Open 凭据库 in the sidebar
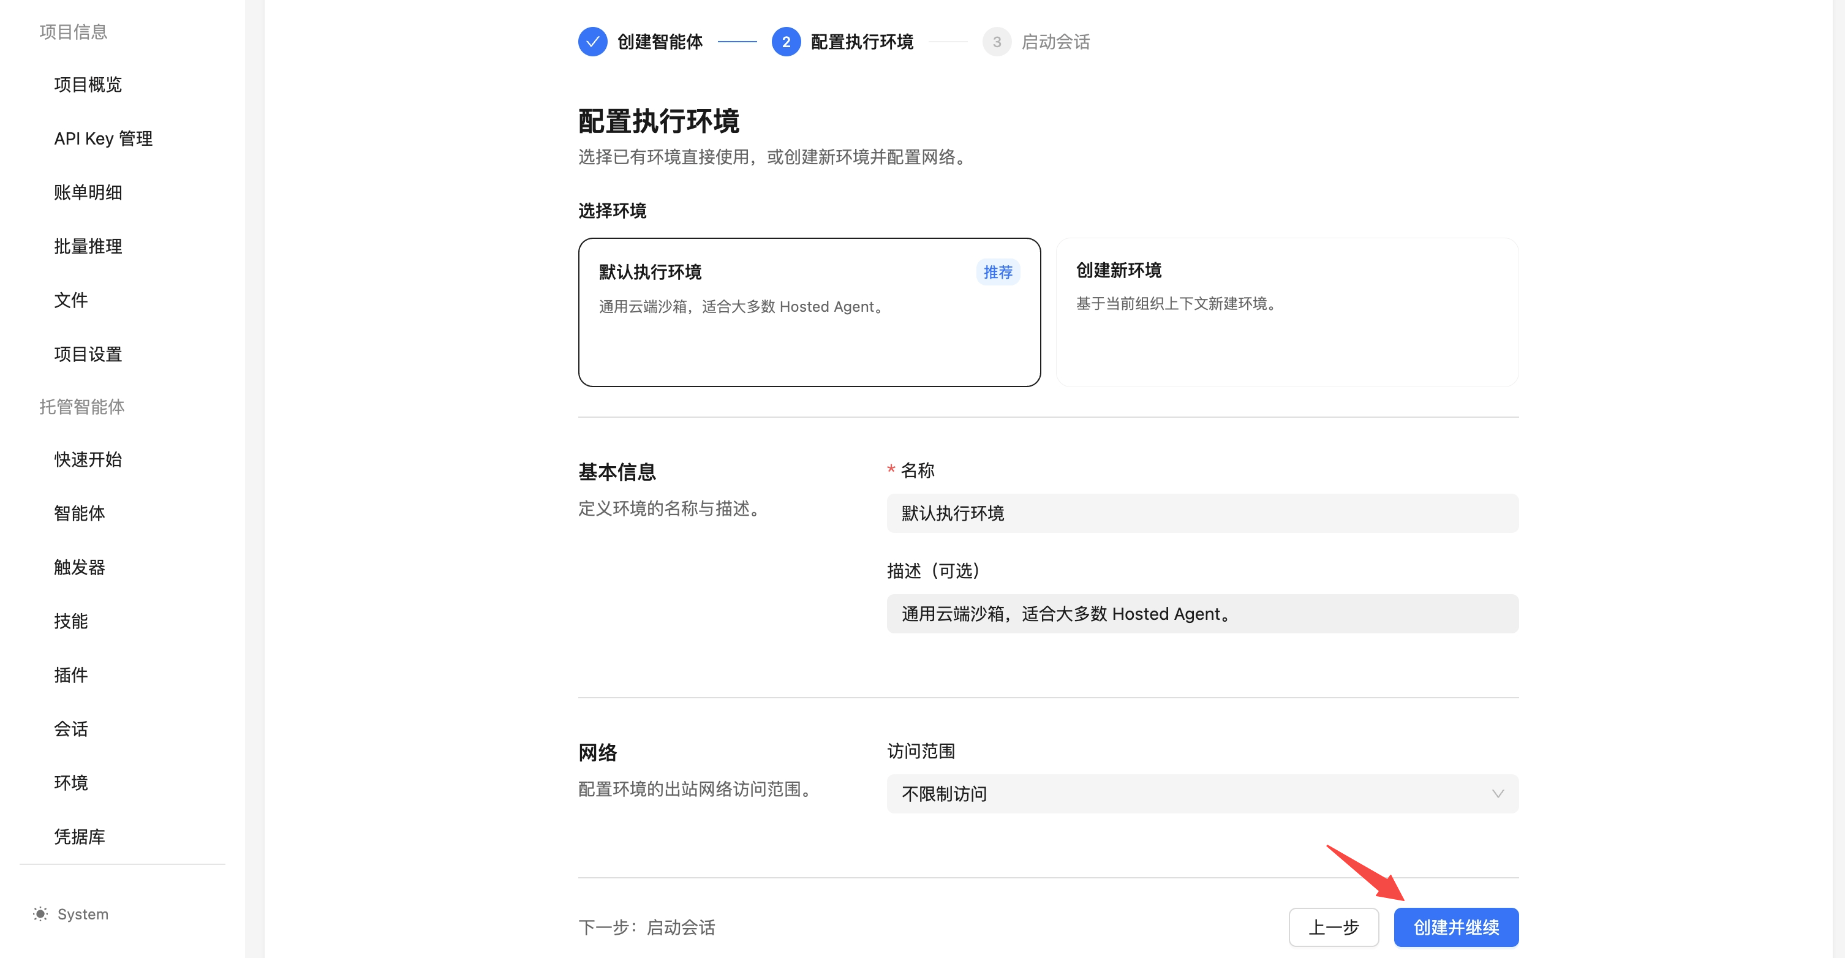The width and height of the screenshot is (1845, 958). point(80,836)
